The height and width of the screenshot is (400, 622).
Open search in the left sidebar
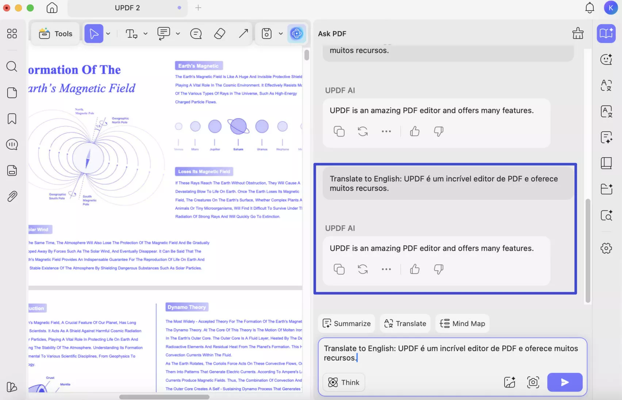coord(12,67)
